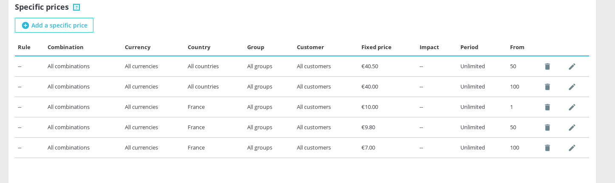Click the Period column header

(469, 47)
